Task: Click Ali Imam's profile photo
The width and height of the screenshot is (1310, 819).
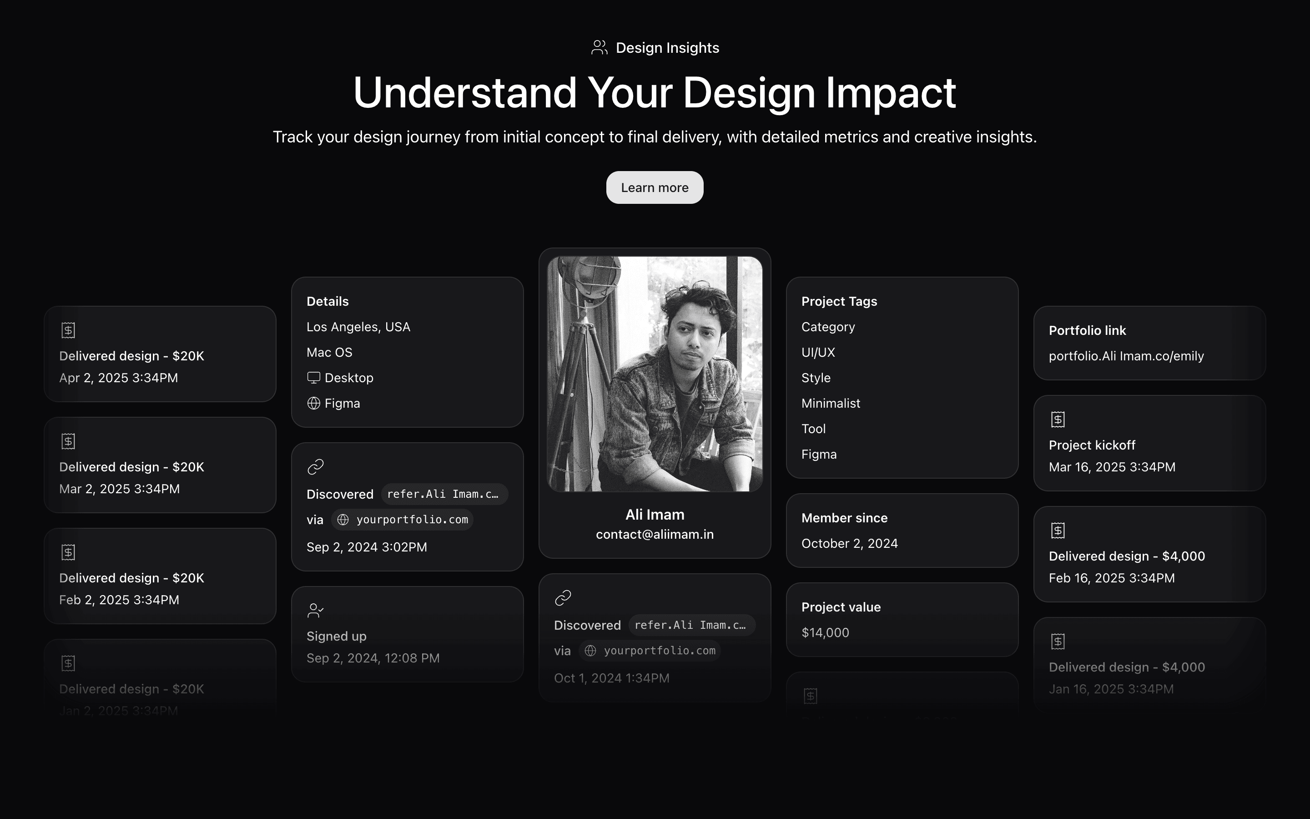Action: (x=655, y=374)
